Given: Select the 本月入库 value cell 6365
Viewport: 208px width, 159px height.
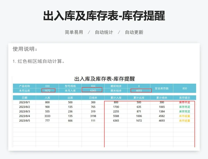Looking at the screenshot, I should [x=93, y=91].
